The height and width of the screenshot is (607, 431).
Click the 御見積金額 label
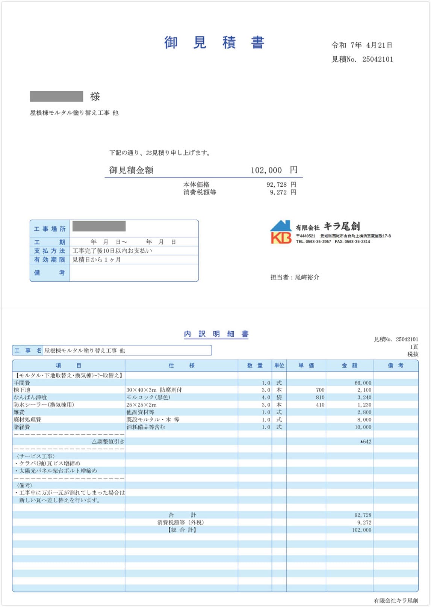[x=132, y=170]
